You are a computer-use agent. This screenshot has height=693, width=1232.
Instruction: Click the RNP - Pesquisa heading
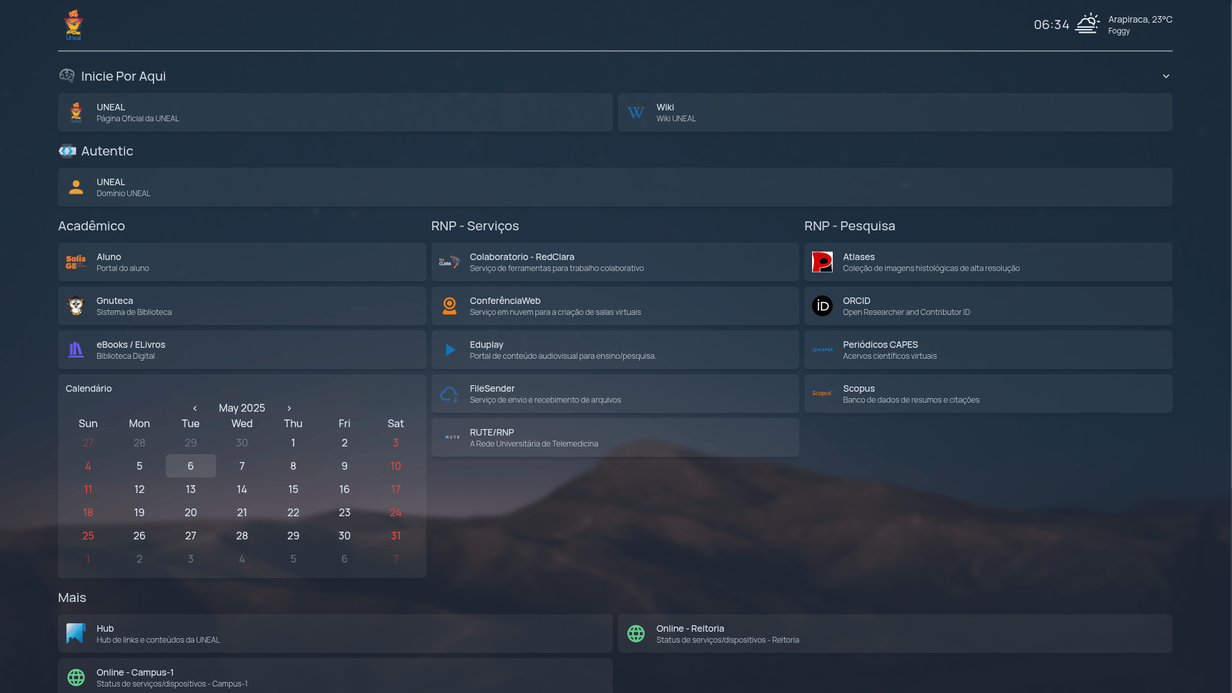849,226
